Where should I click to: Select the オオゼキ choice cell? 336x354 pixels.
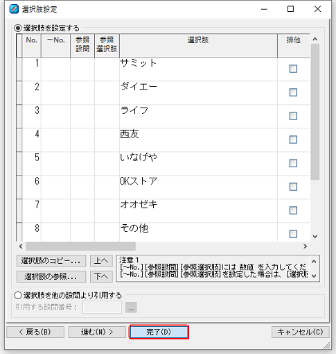pyautogui.click(x=198, y=211)
